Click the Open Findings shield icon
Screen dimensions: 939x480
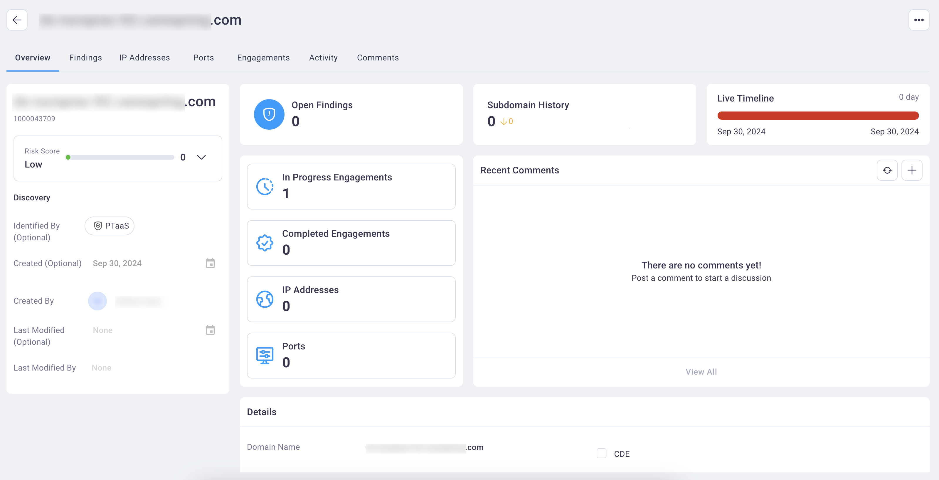click(268, 114)
